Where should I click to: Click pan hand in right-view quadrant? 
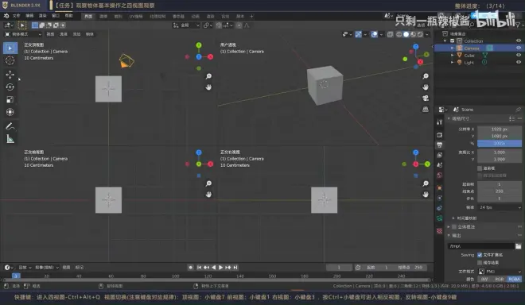[426, 195]
